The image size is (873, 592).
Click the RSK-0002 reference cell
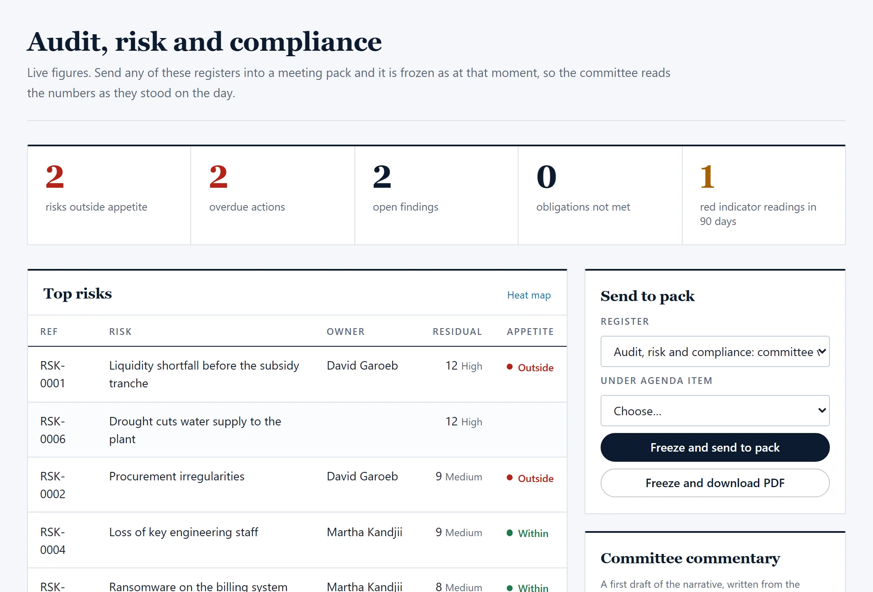tap(53, 485)
